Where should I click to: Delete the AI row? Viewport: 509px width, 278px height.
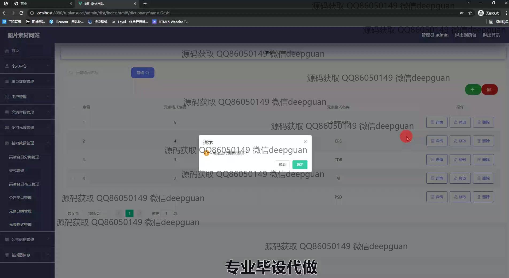pyautogui.click(x=483, y=178)
